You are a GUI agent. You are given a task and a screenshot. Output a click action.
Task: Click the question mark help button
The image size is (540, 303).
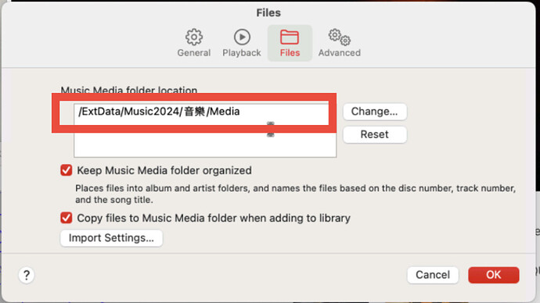pos(26,275)
